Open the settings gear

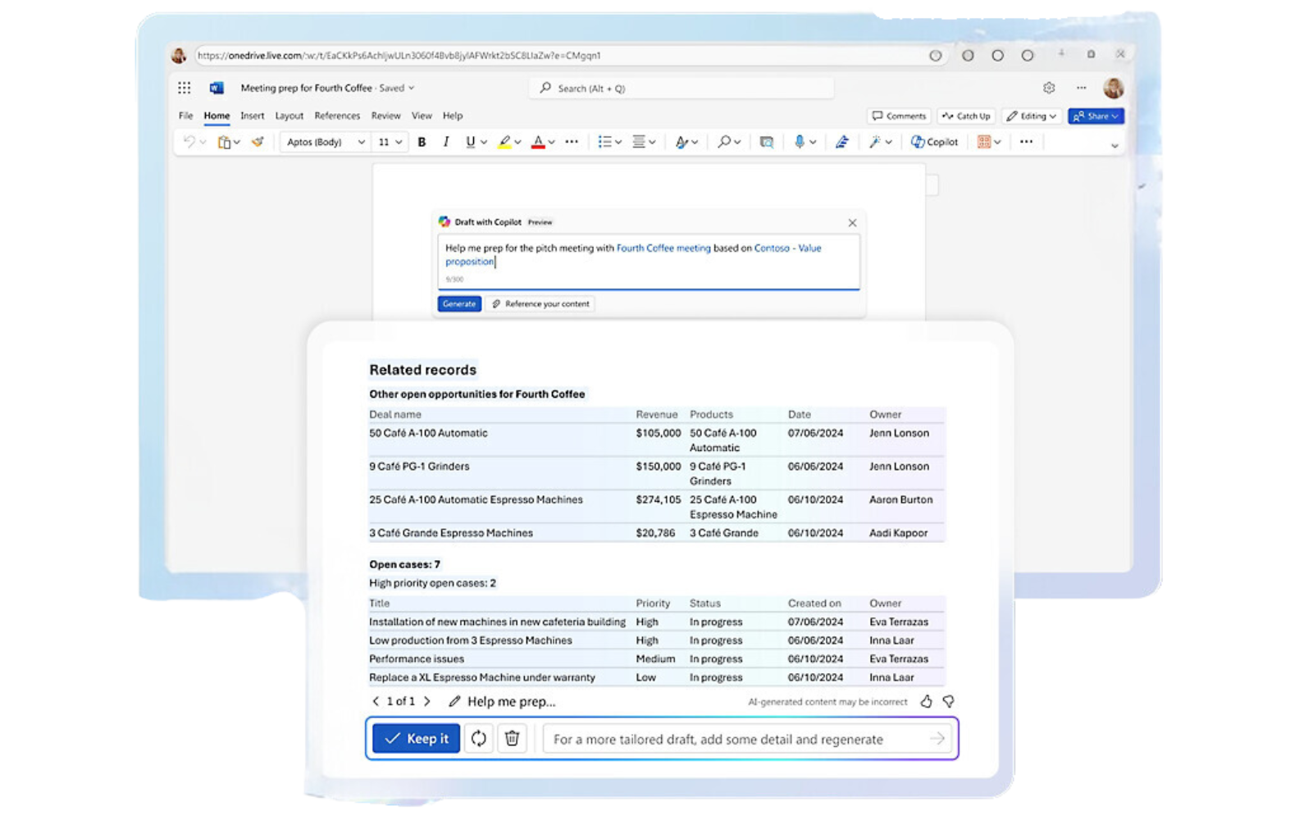[x=1049, y=88]
